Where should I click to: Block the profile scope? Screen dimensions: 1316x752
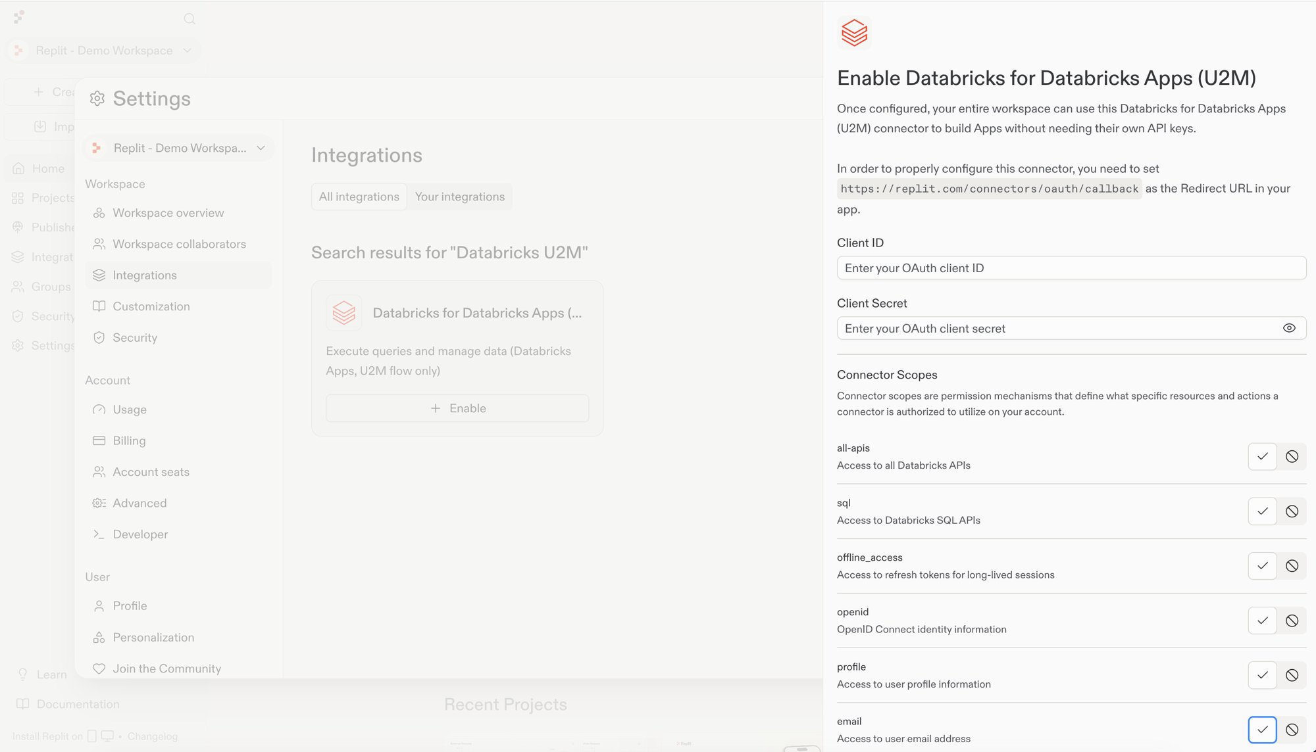pos(1292,674)
